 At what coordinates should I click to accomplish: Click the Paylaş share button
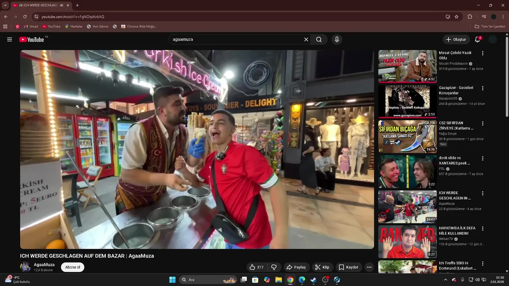tap(296, 267)
